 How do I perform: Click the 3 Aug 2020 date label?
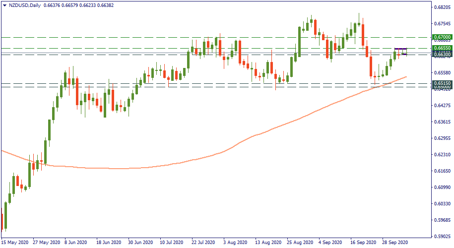click(x=235, y=243)
